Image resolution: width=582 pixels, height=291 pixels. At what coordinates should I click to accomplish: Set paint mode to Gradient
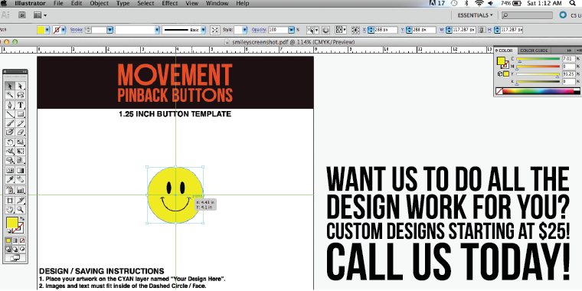(15, 240)
